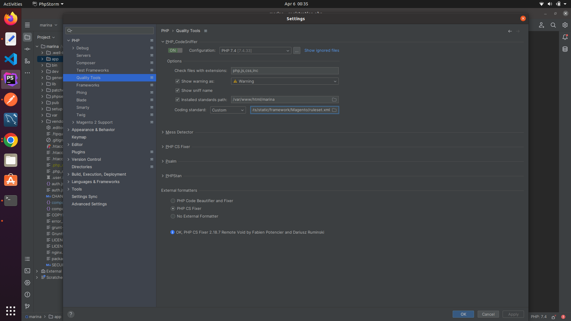The image size is (571, 321).
Task: Click the error indicator in status bar
Action: [563, 317]
